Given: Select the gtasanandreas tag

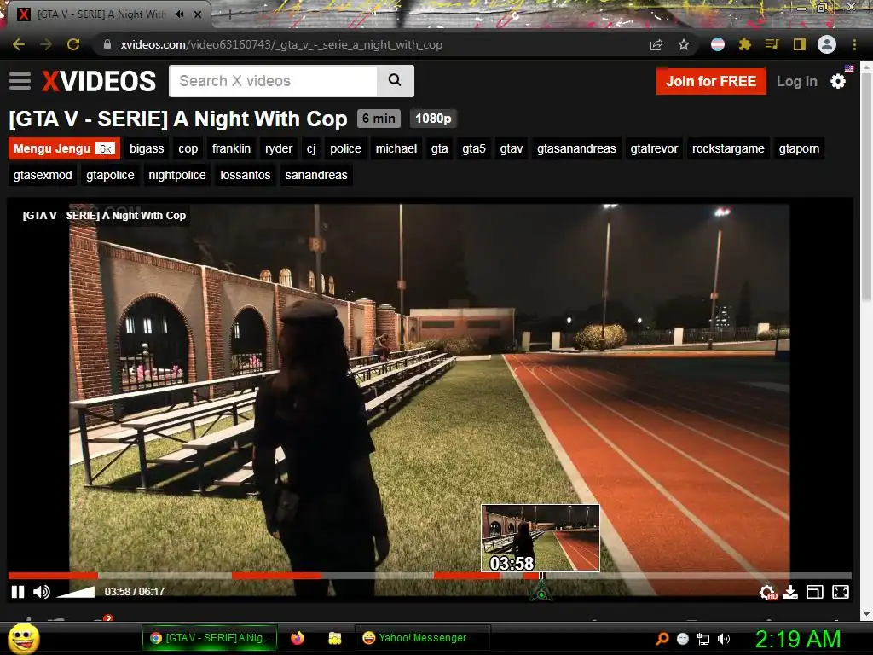Looking at the screenshot, I should pos(576,148).
